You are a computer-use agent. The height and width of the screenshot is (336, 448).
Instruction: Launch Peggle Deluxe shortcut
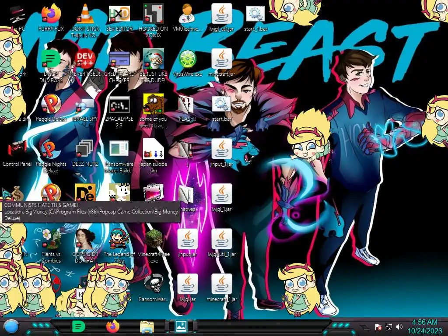click(51, 105)
